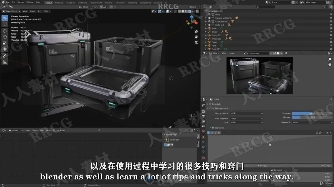Select the Transform tool
The width and height of the screenshot is (334, 187).
coord(5,49)
